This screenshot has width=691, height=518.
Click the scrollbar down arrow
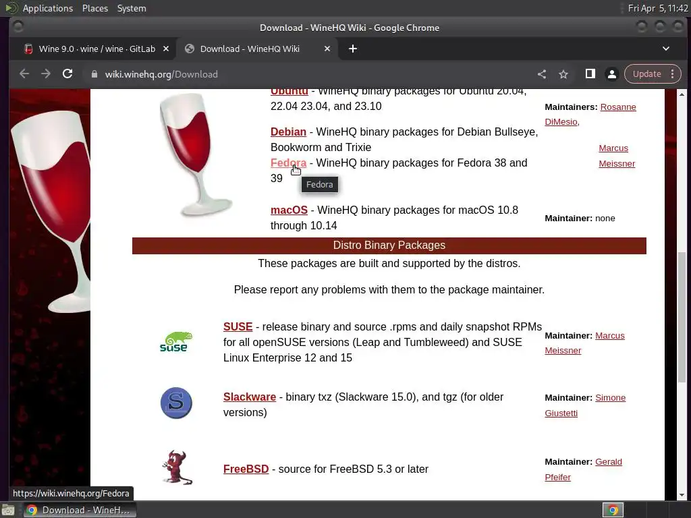[x=682, y=495]
